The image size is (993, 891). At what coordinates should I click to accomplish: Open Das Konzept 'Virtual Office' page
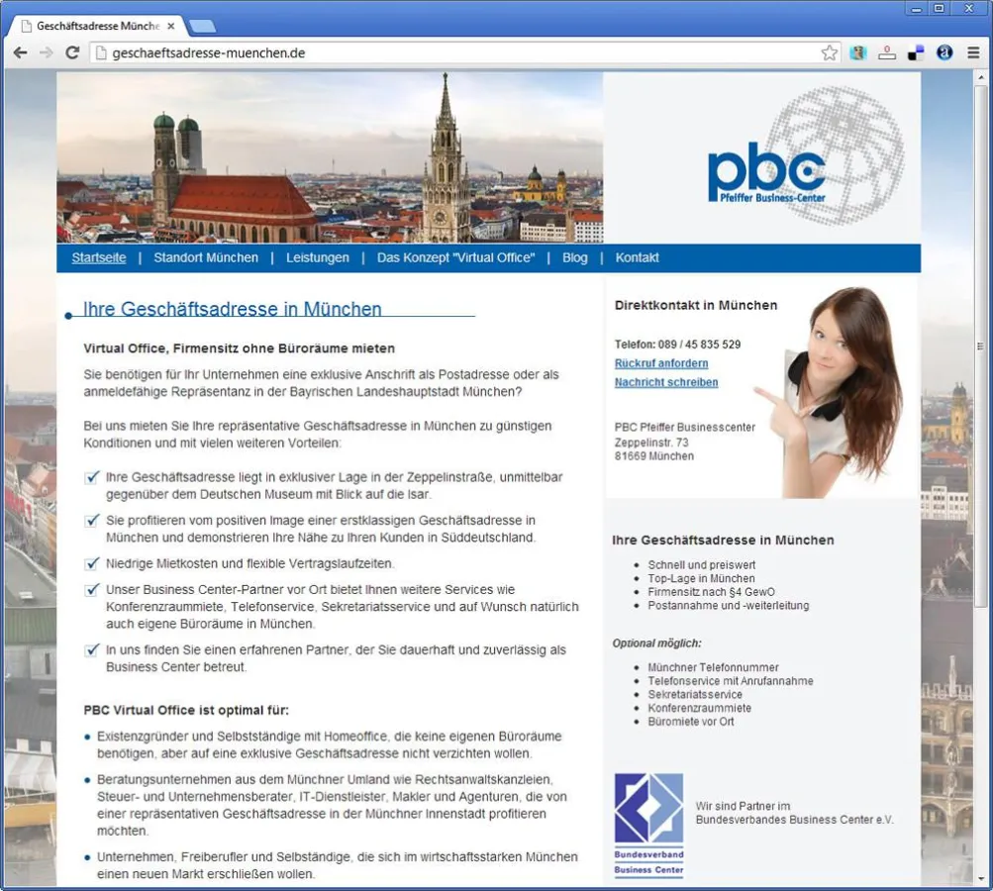456,257
